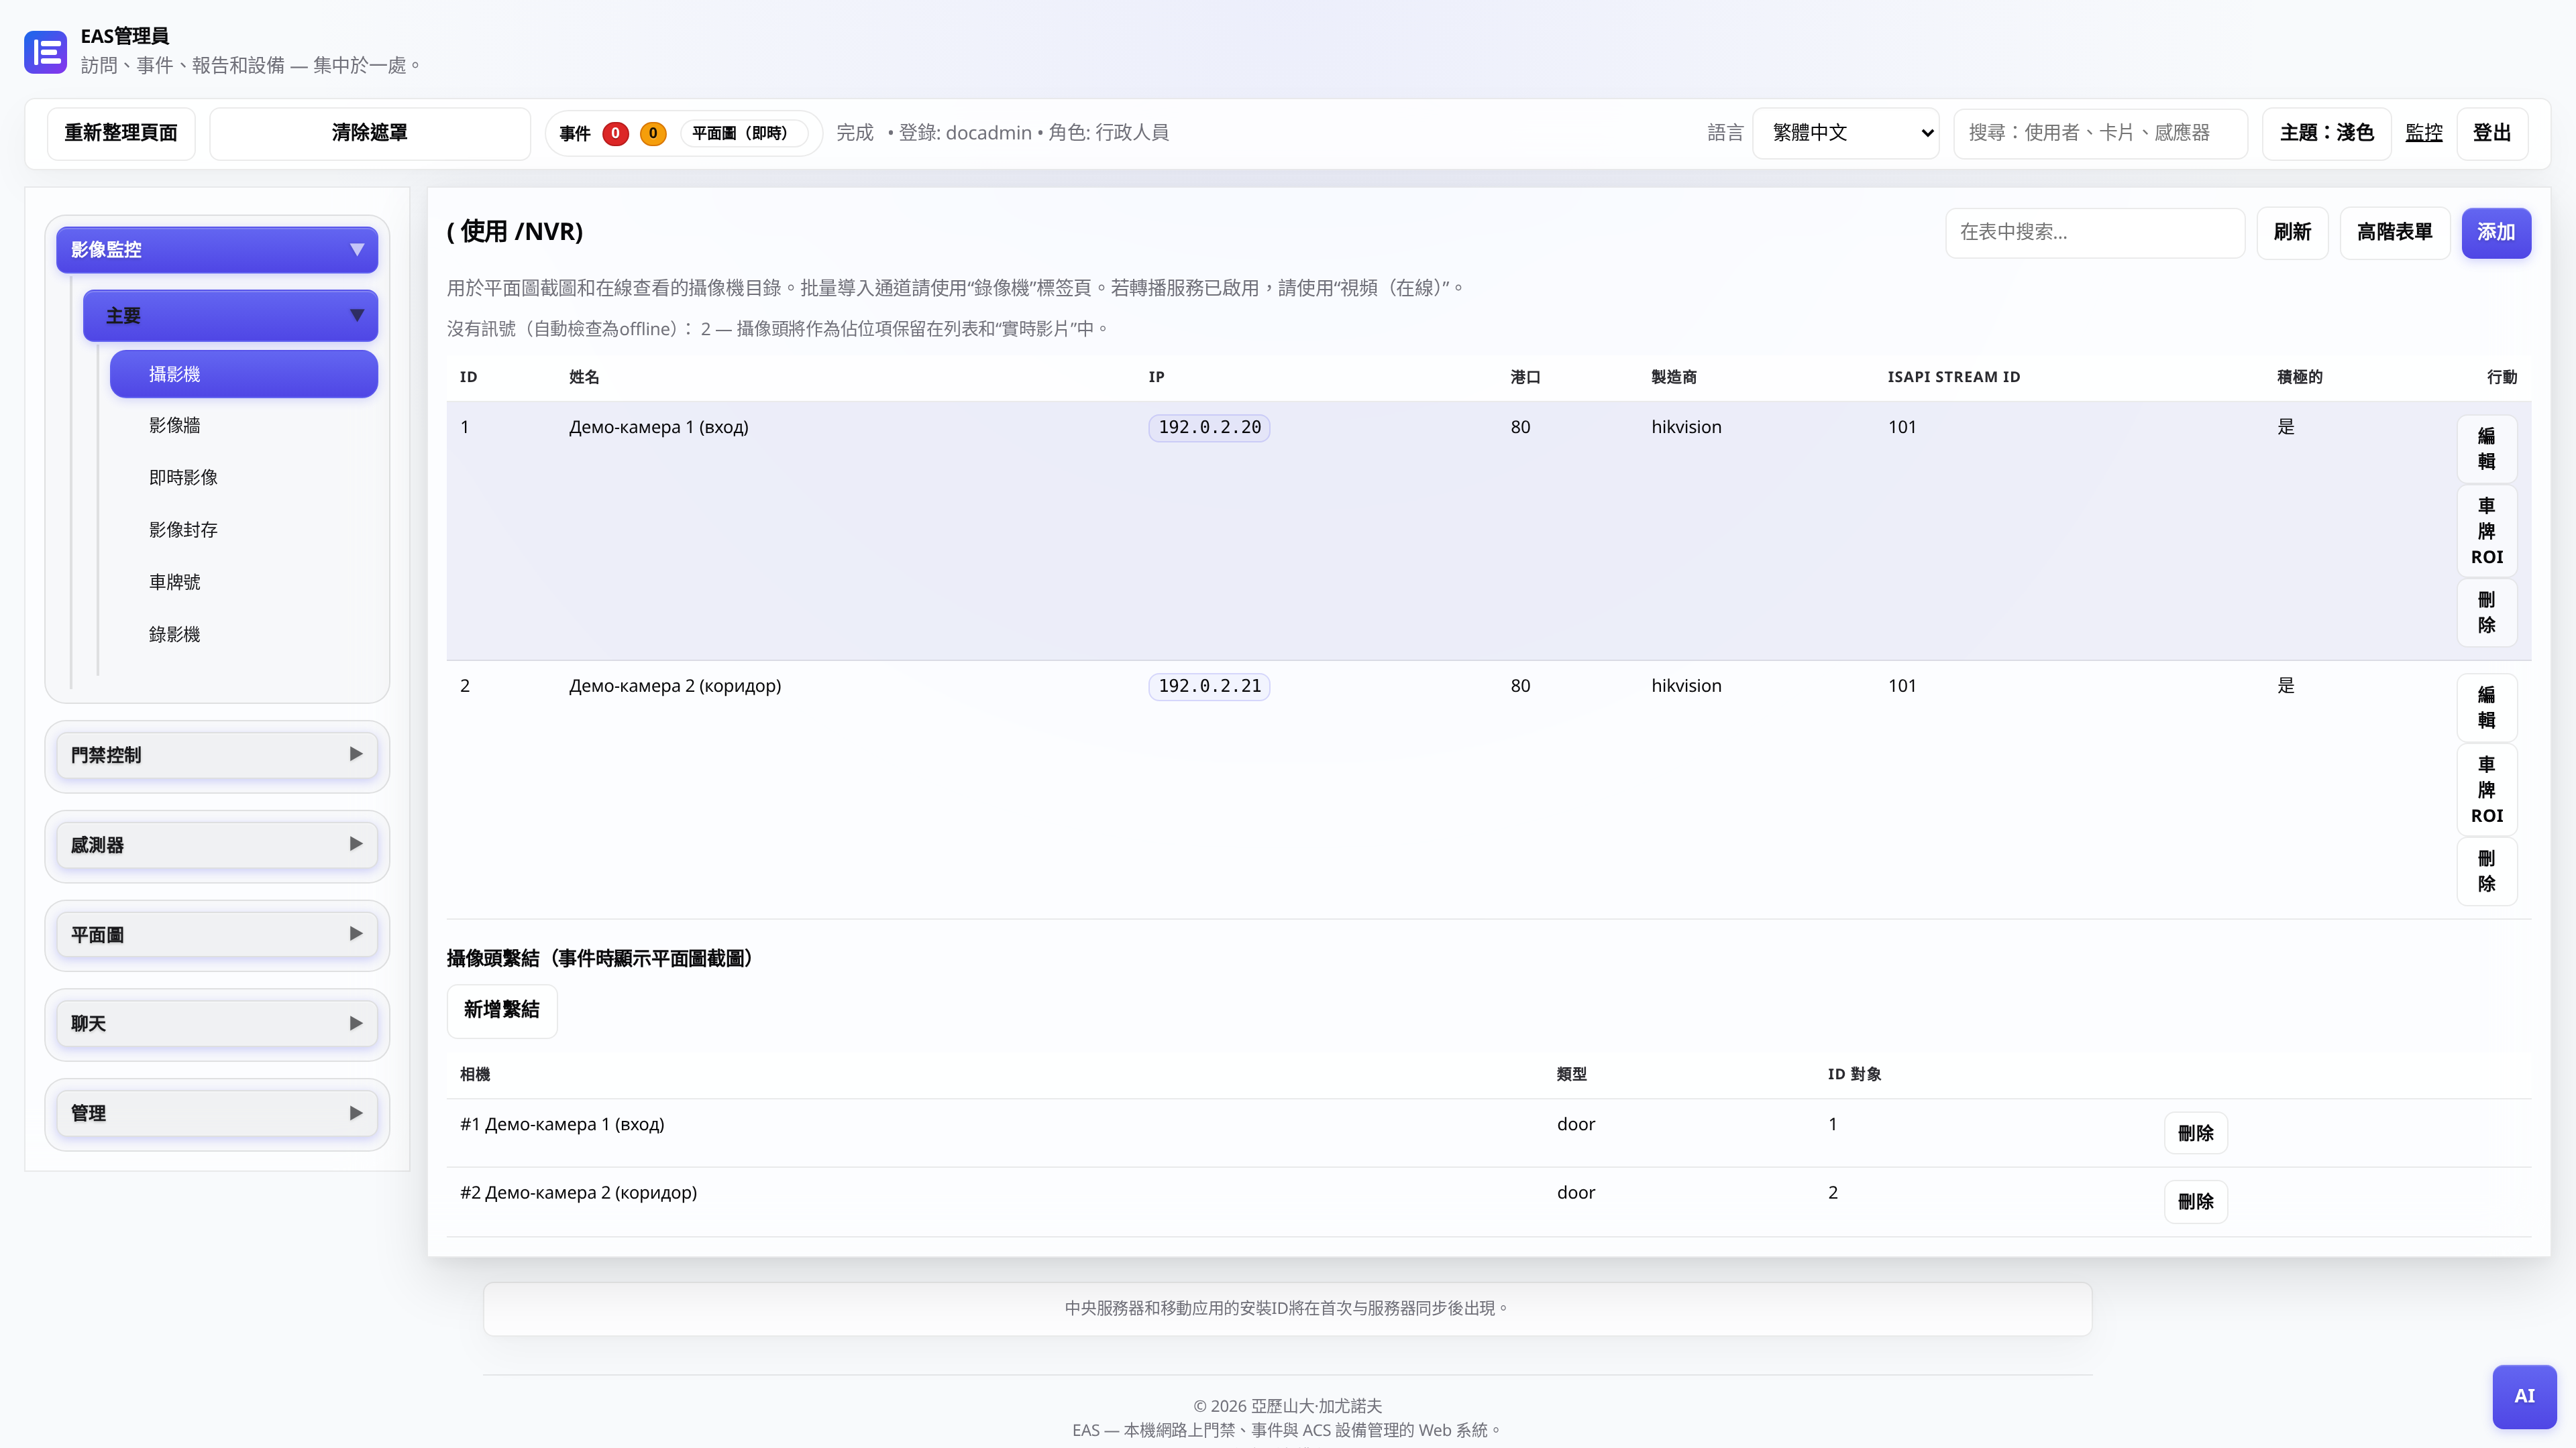This screenshot has width=2576, height=1448.
Task: Open the 平面圖（即時）pill
Action: pyautogui.click(x=743, y=133)
